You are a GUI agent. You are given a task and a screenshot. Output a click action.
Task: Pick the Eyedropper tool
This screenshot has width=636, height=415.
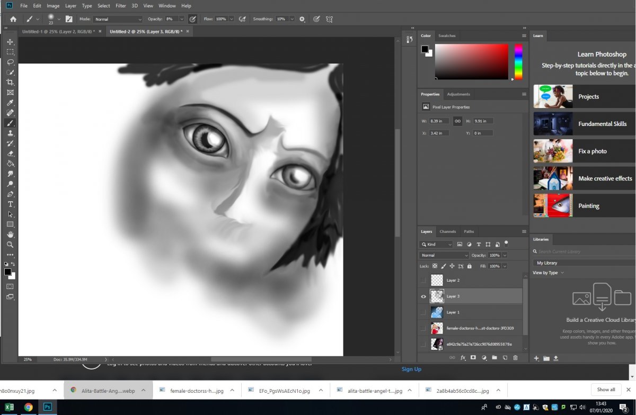(10, 103)
